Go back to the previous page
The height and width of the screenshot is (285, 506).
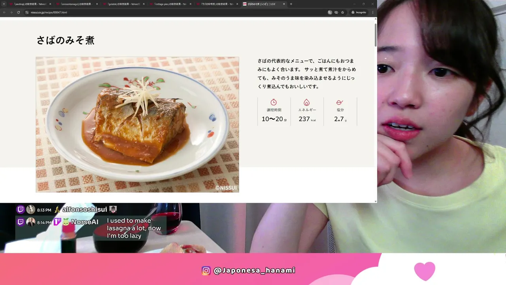[x=4, y=12]
